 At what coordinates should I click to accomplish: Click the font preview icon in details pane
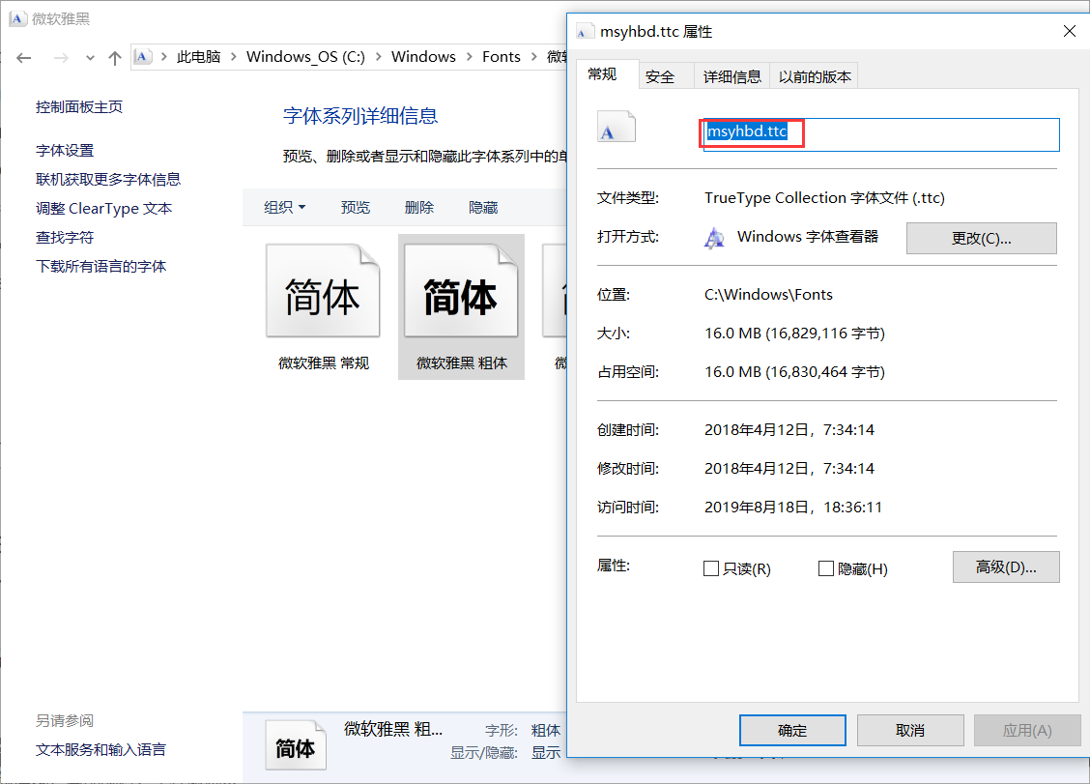[296, 745]
